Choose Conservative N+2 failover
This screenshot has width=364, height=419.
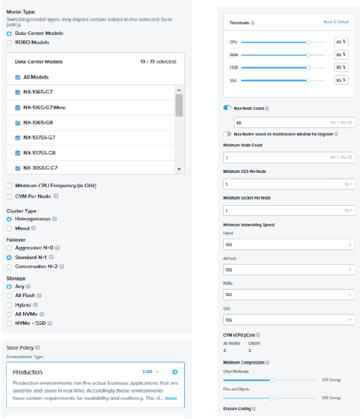point(9,267)
